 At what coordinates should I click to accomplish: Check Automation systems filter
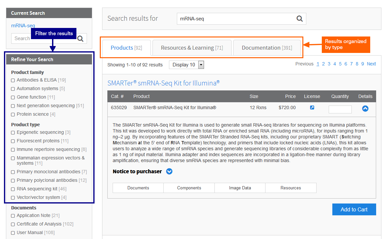coord(13,89)
